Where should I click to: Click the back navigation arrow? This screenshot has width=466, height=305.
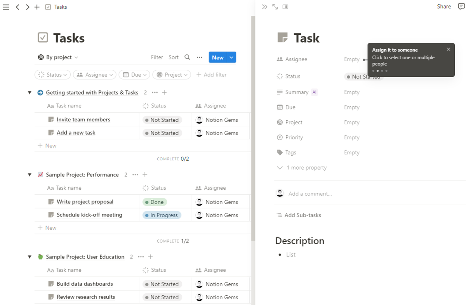click(x=17, y=7)
